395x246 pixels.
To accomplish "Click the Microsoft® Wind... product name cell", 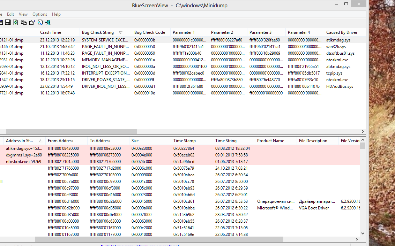I will point(275,208).
